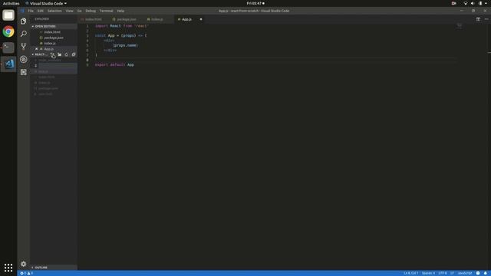
Task: Switch to the index.html tab
Action: click(x=94, y=19)
